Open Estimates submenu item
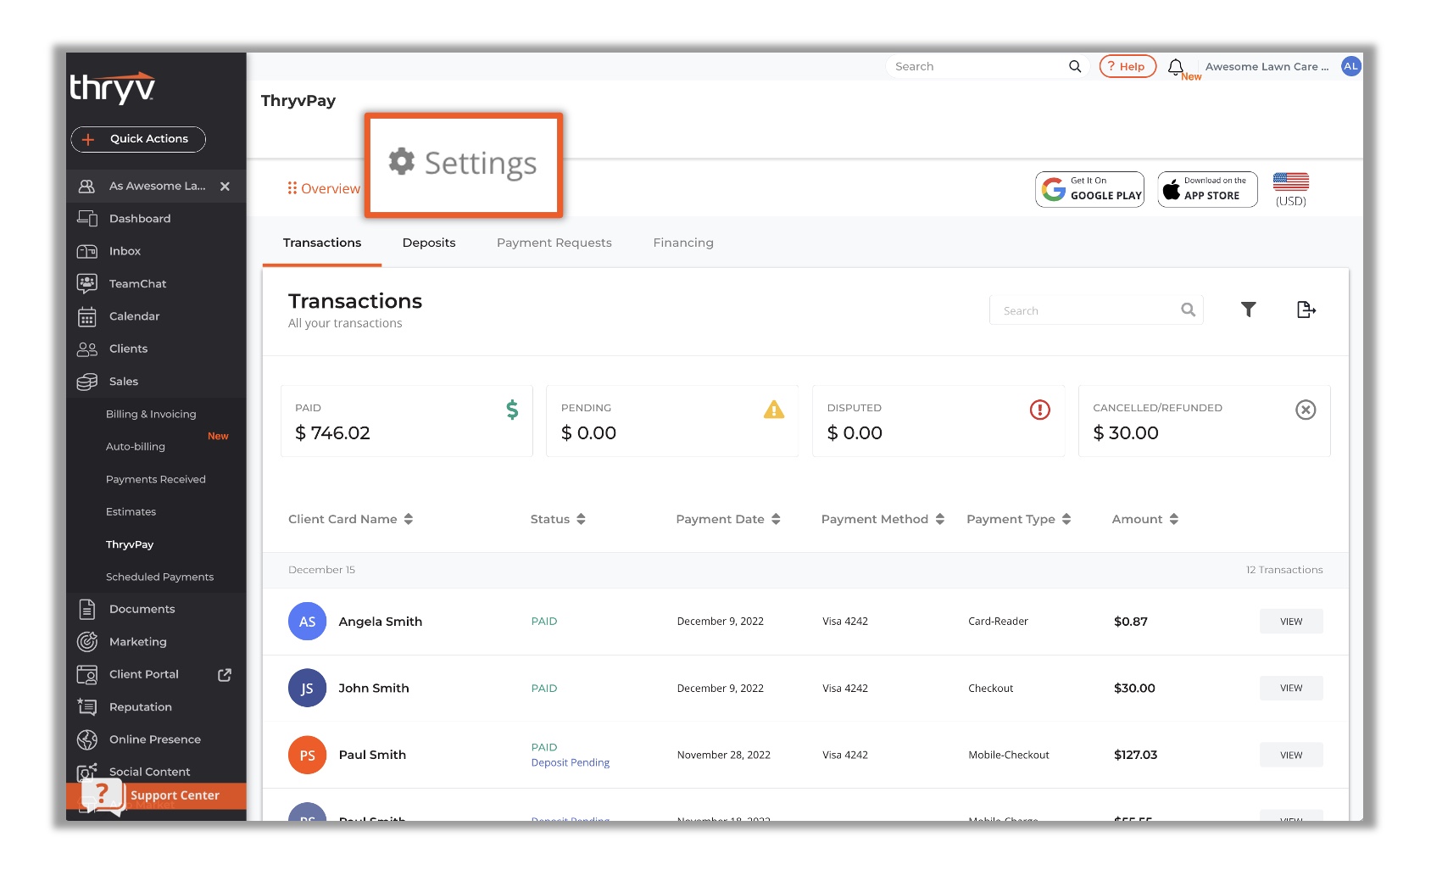Screen dimensions: 1431x887 point(131,512)
